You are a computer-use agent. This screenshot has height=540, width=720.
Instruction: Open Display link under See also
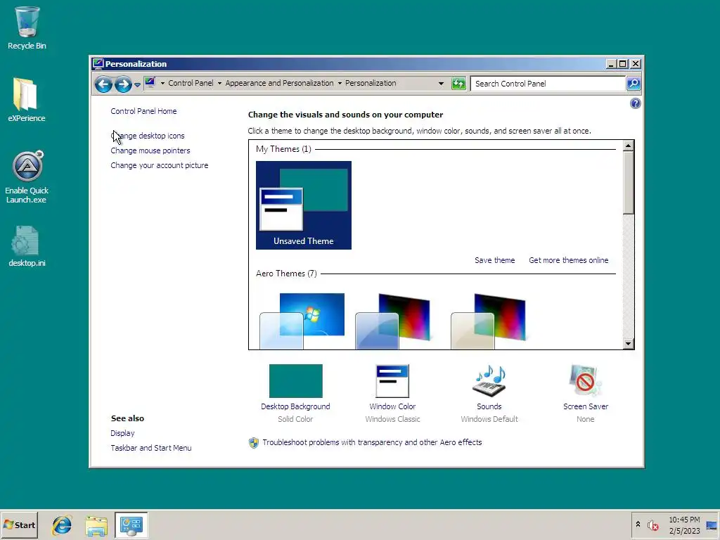[x=122, y=433]
